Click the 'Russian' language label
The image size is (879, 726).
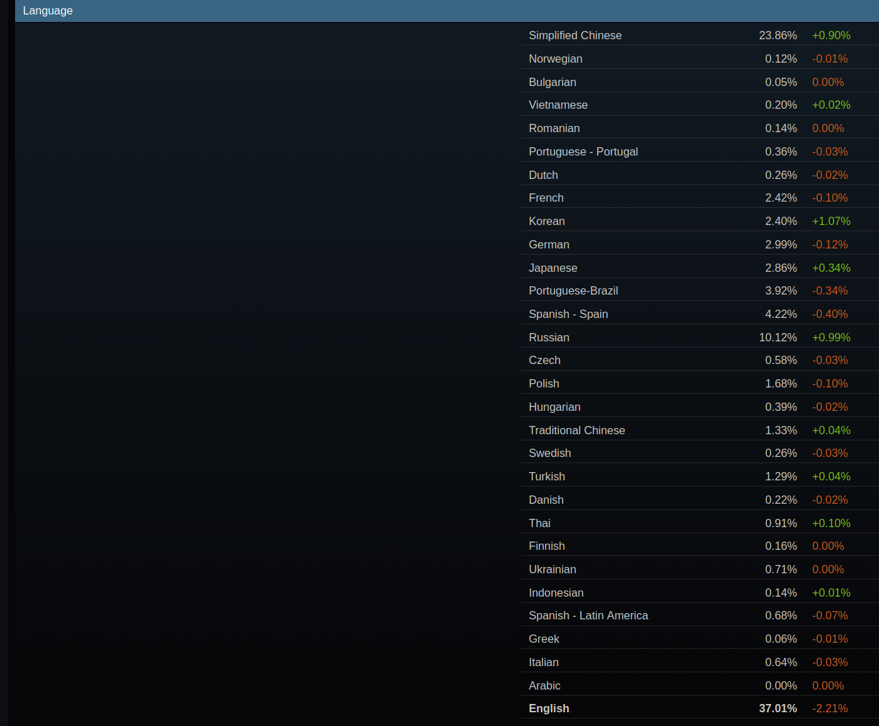click(x=549, y=337)
